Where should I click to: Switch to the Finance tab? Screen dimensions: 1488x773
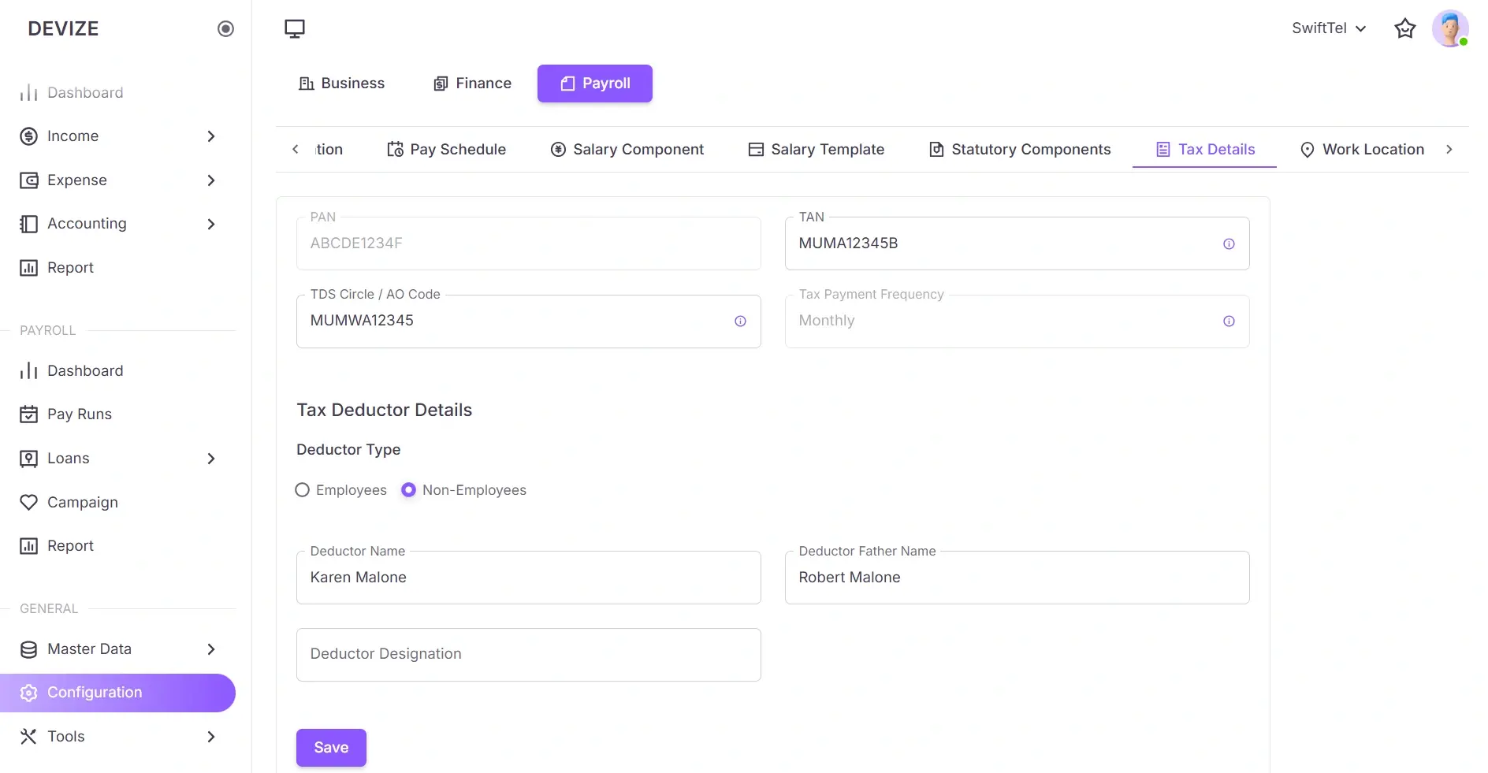pyautogui.click(x=471, y=83)
